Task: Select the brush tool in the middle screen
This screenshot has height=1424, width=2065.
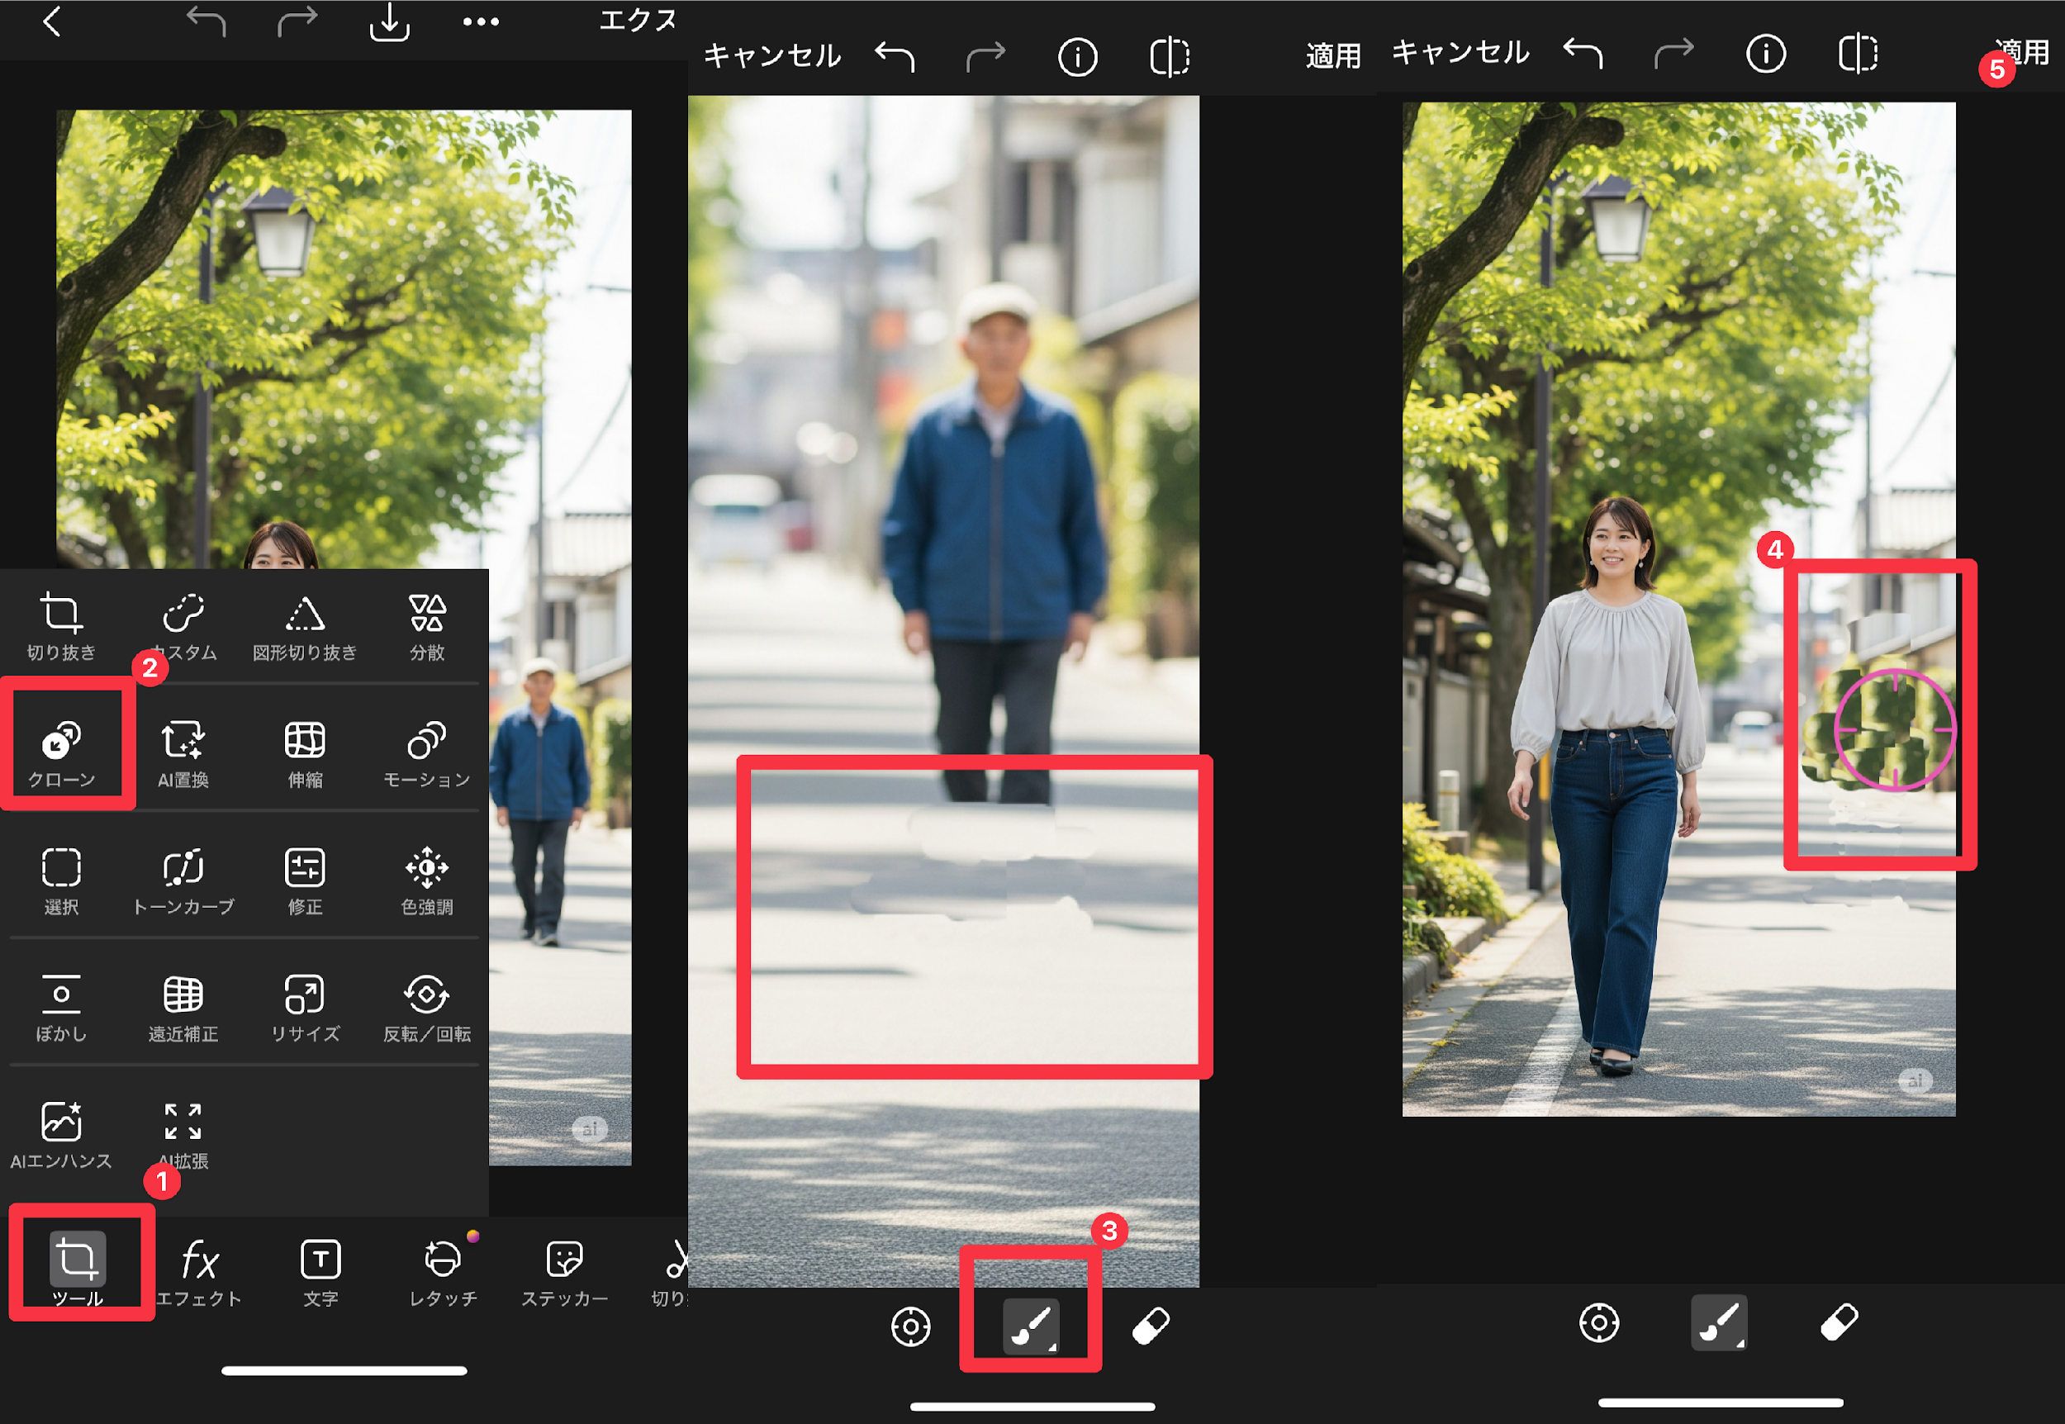Action: click(1031, 1326)
